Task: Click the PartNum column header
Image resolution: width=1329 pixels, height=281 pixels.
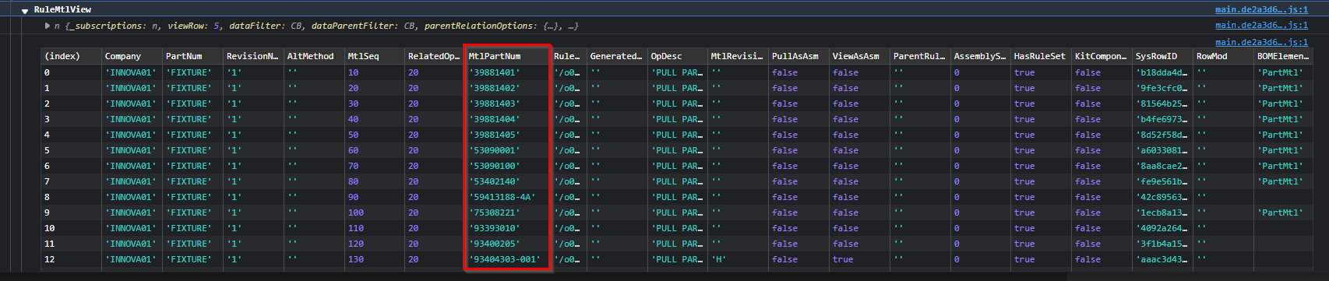Action: (193, 56)
